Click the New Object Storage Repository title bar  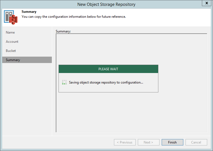pyautogui.click(x=106, y=4)
